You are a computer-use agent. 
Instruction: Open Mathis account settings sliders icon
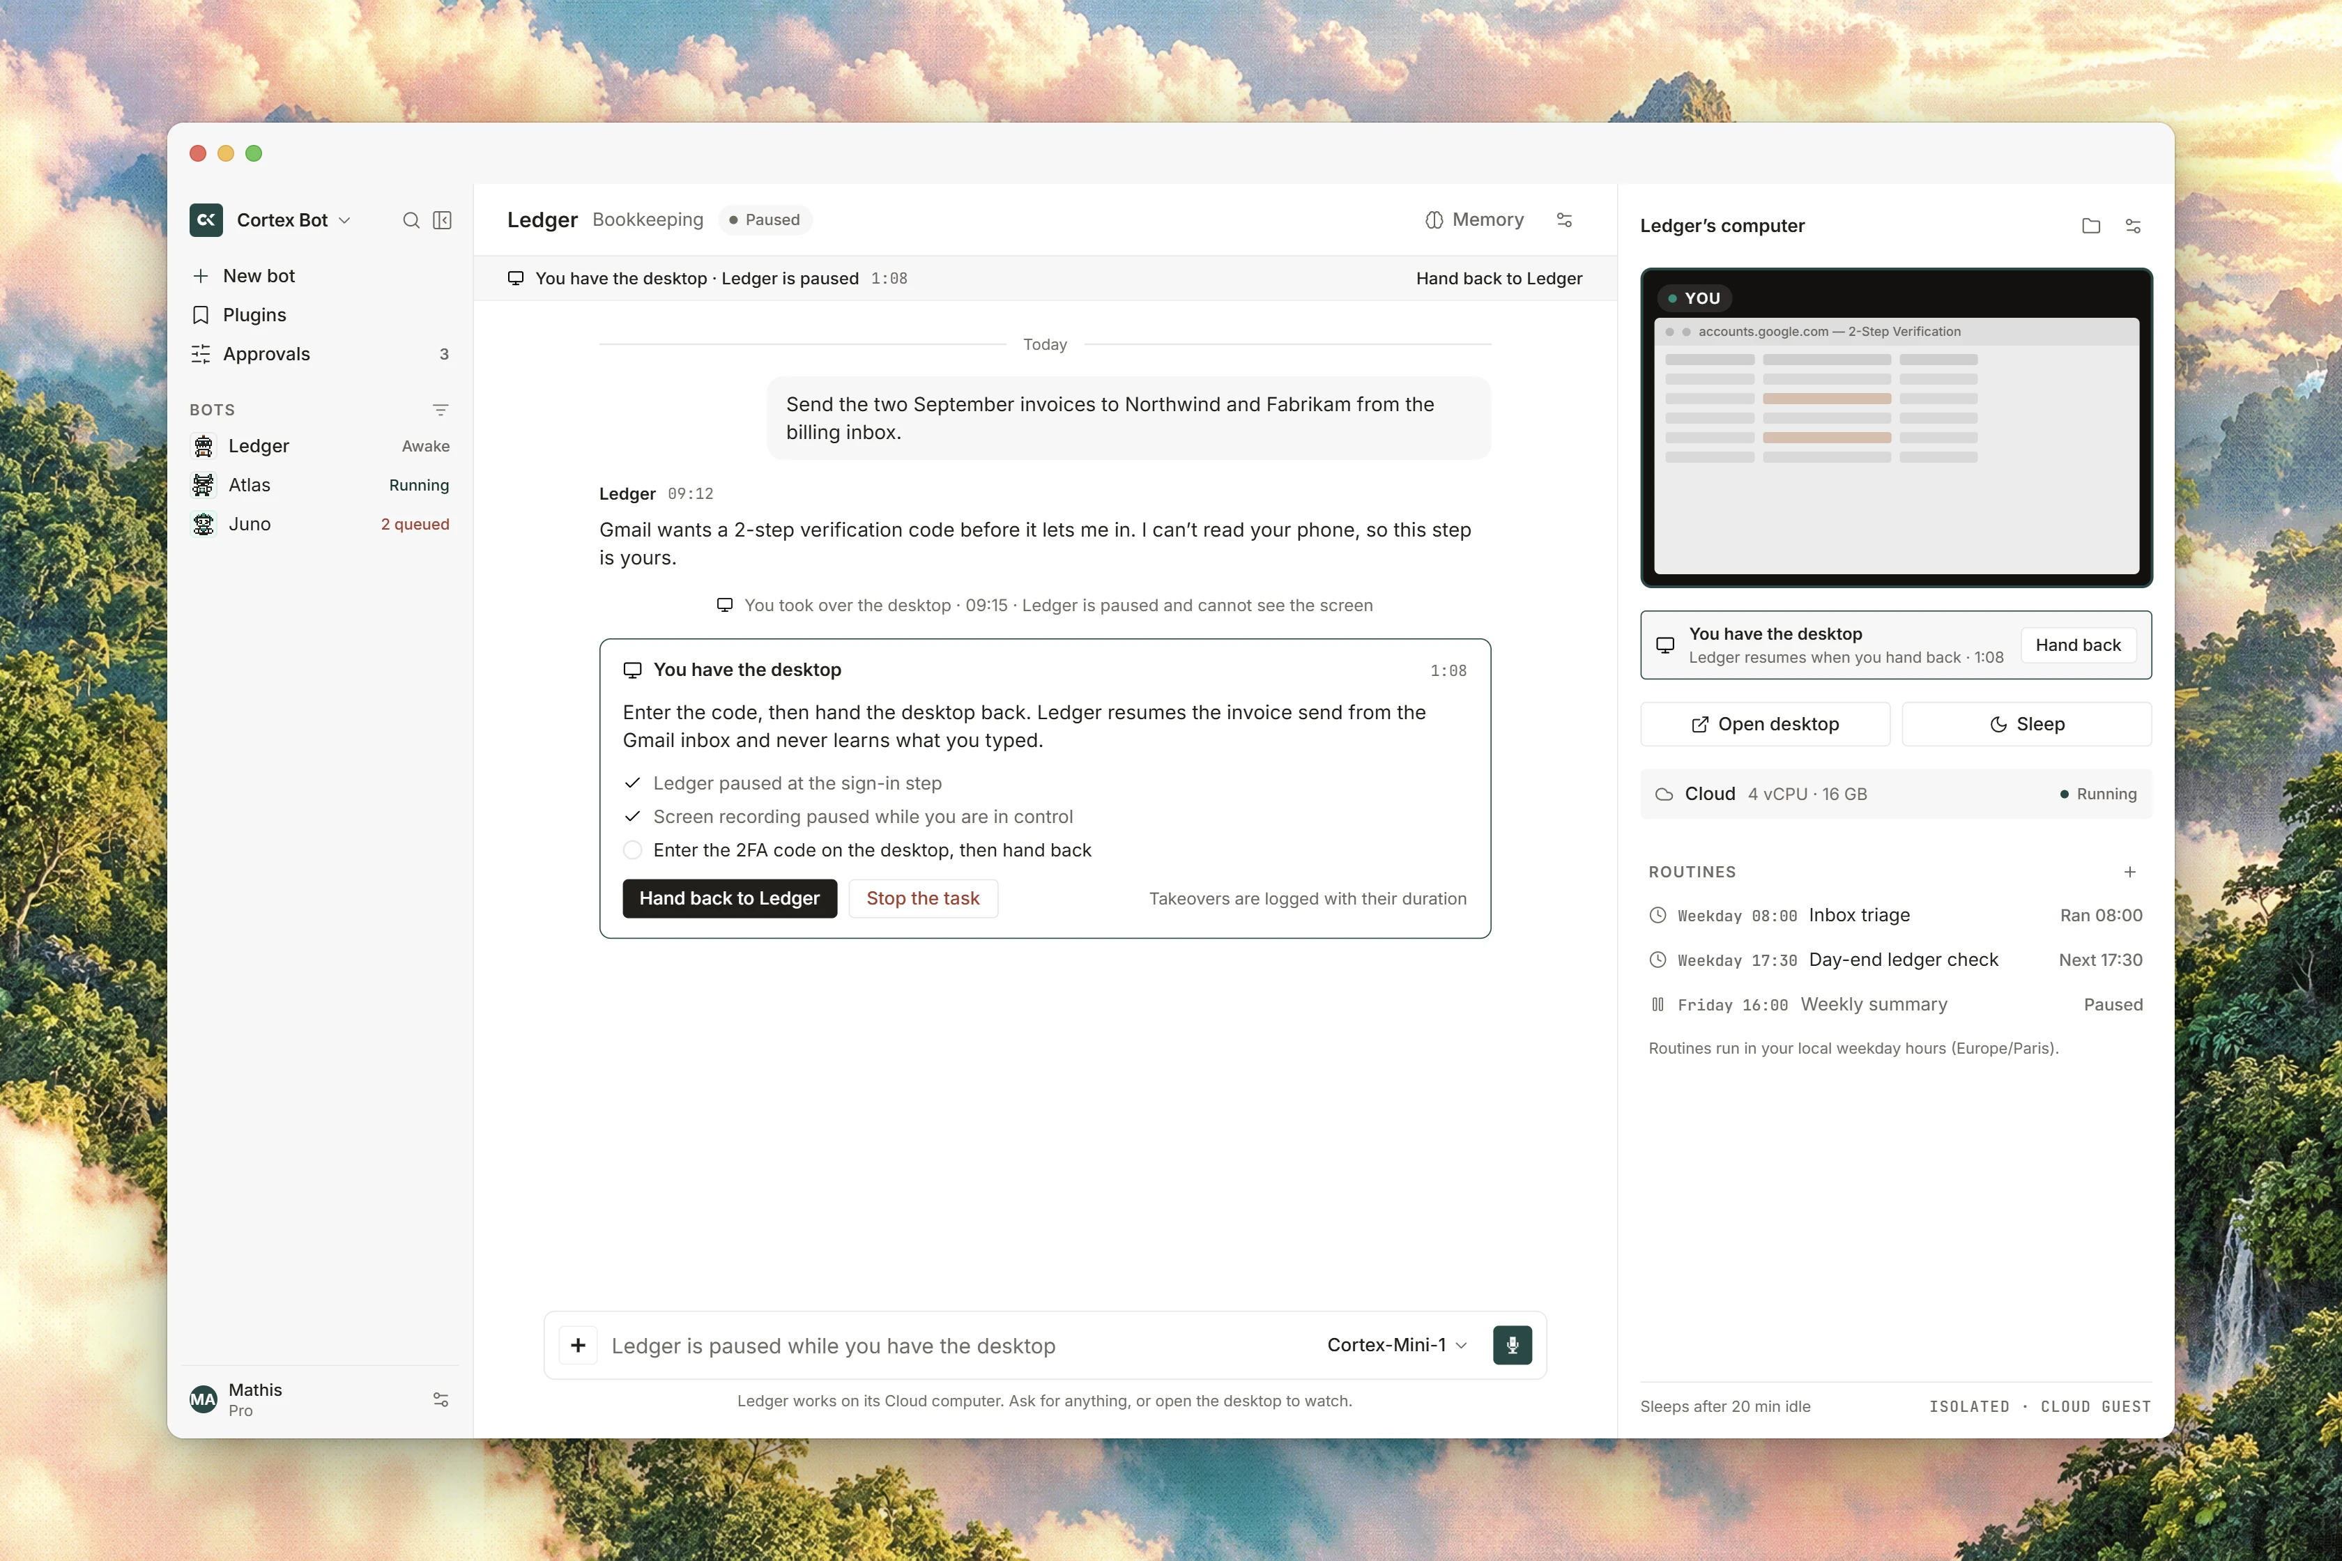(440, 1400)
